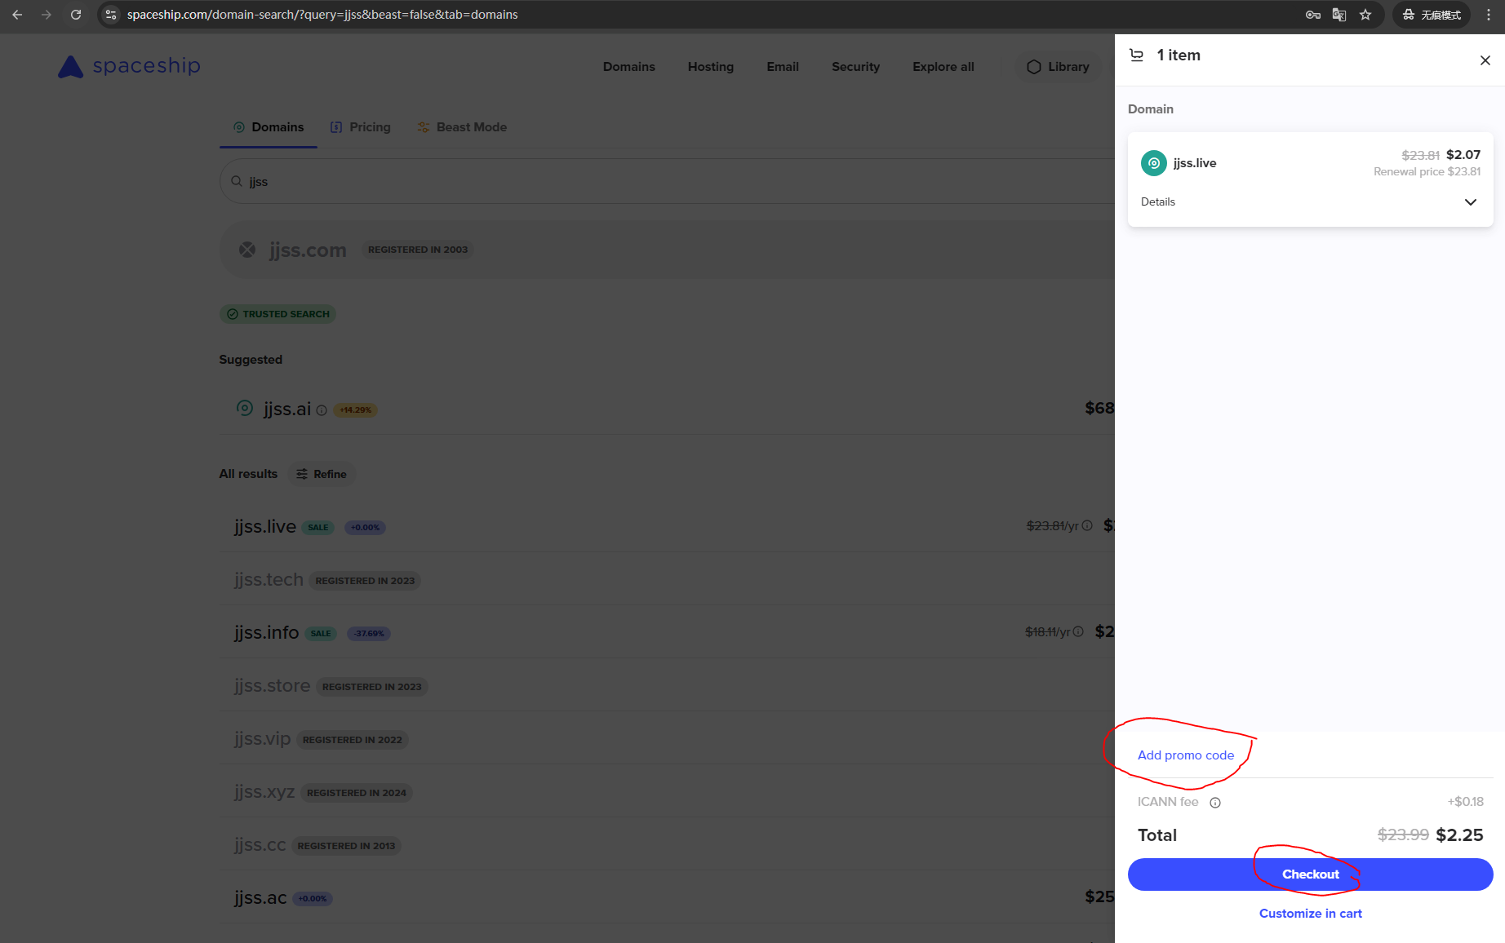Click the browser reload icon
1505x943 pixels.
76,15
